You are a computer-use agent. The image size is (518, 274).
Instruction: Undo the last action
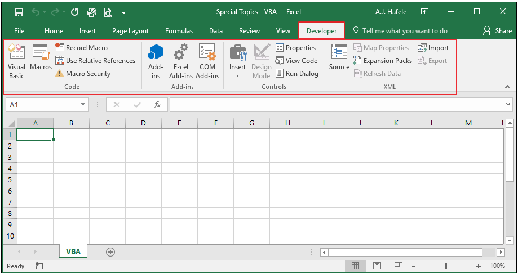click(36, 12)
